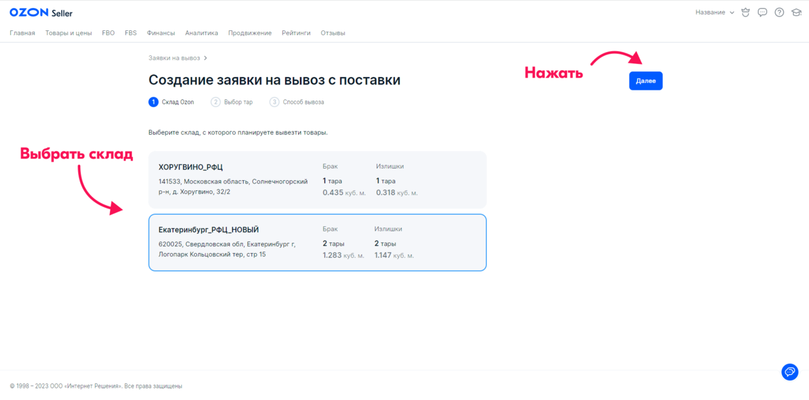Select step 2 Выбор тар
Image resolution: width=809 pixels, height=400 pixels.
pos(232,102)
